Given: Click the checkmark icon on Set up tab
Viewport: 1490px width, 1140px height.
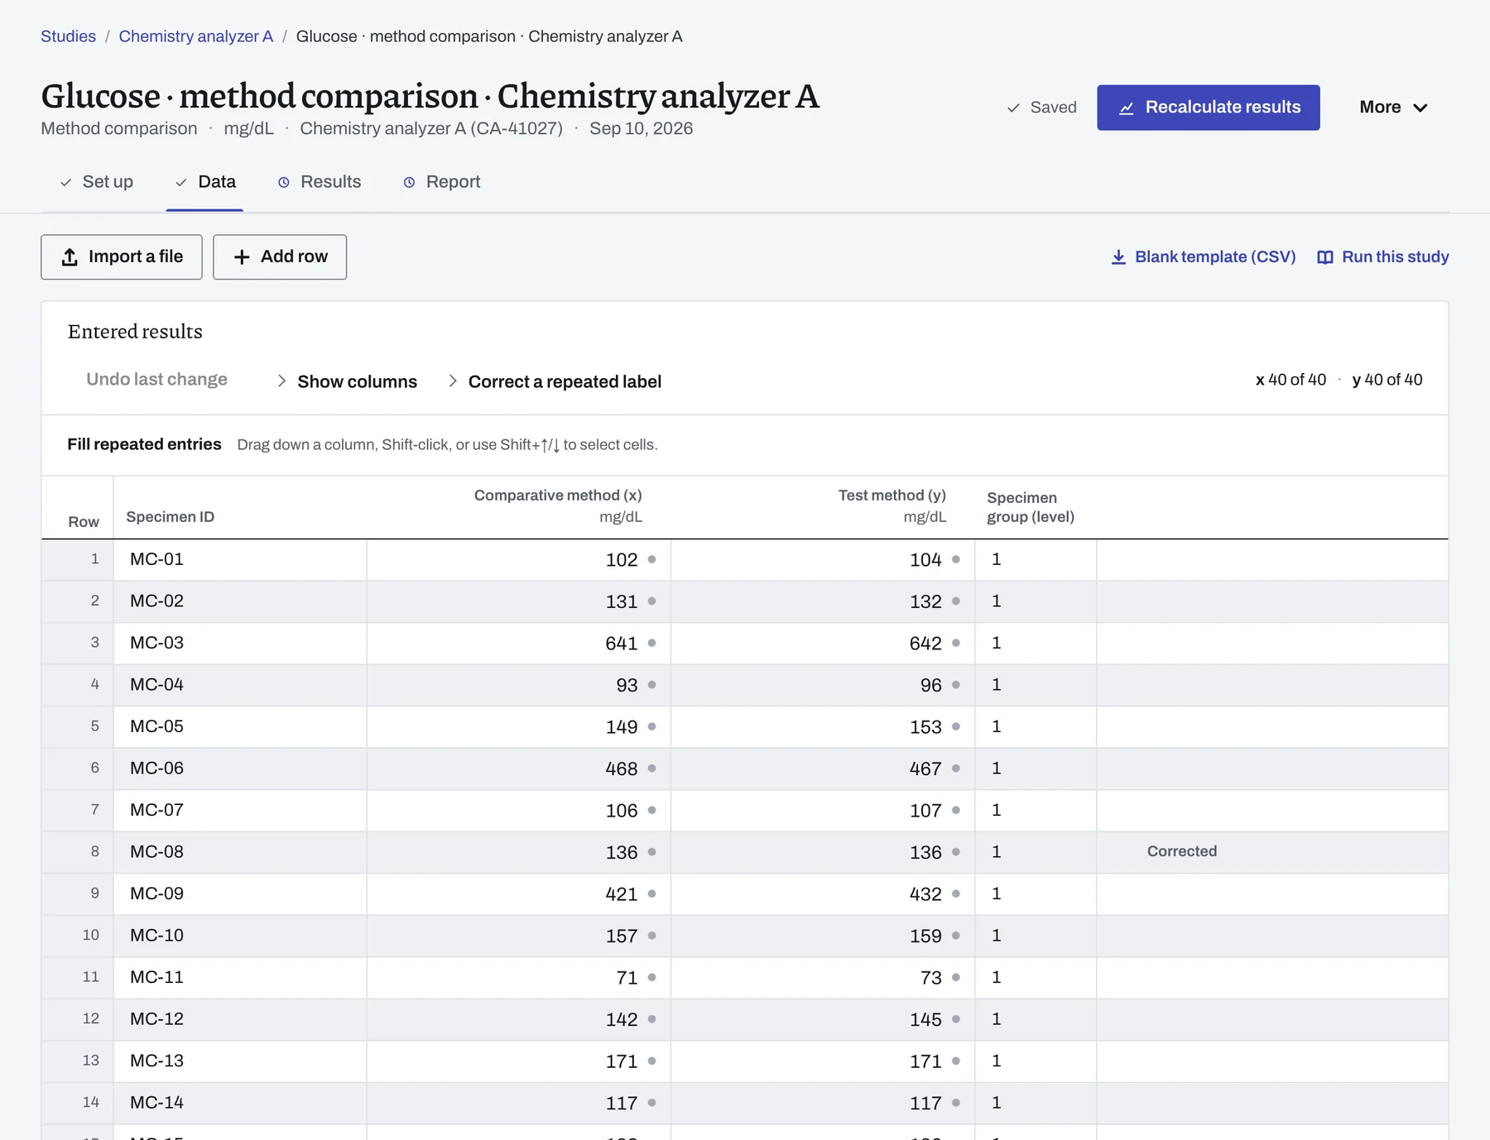Looking at the screenshot, I should [x=65, y=183].
